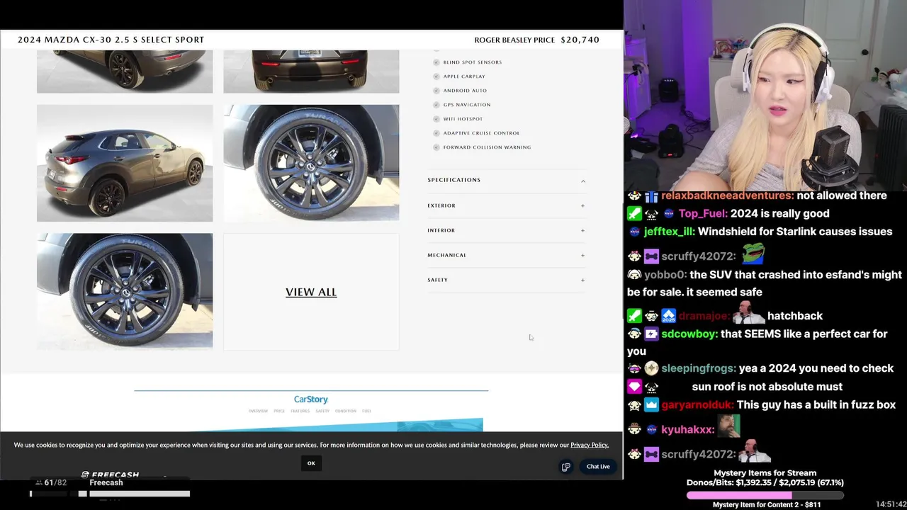Click the blue crown badge beside garyarnolduk
This screenshot has width=907, height=510.
click(651, 405)
